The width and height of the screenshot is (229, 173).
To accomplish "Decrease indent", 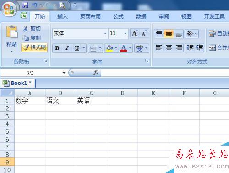I will click(190, 48).
